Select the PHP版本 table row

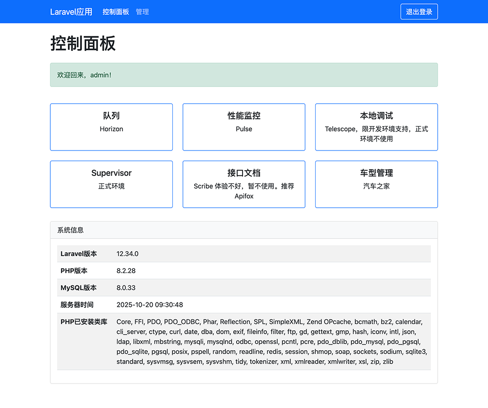coord(244,271)
